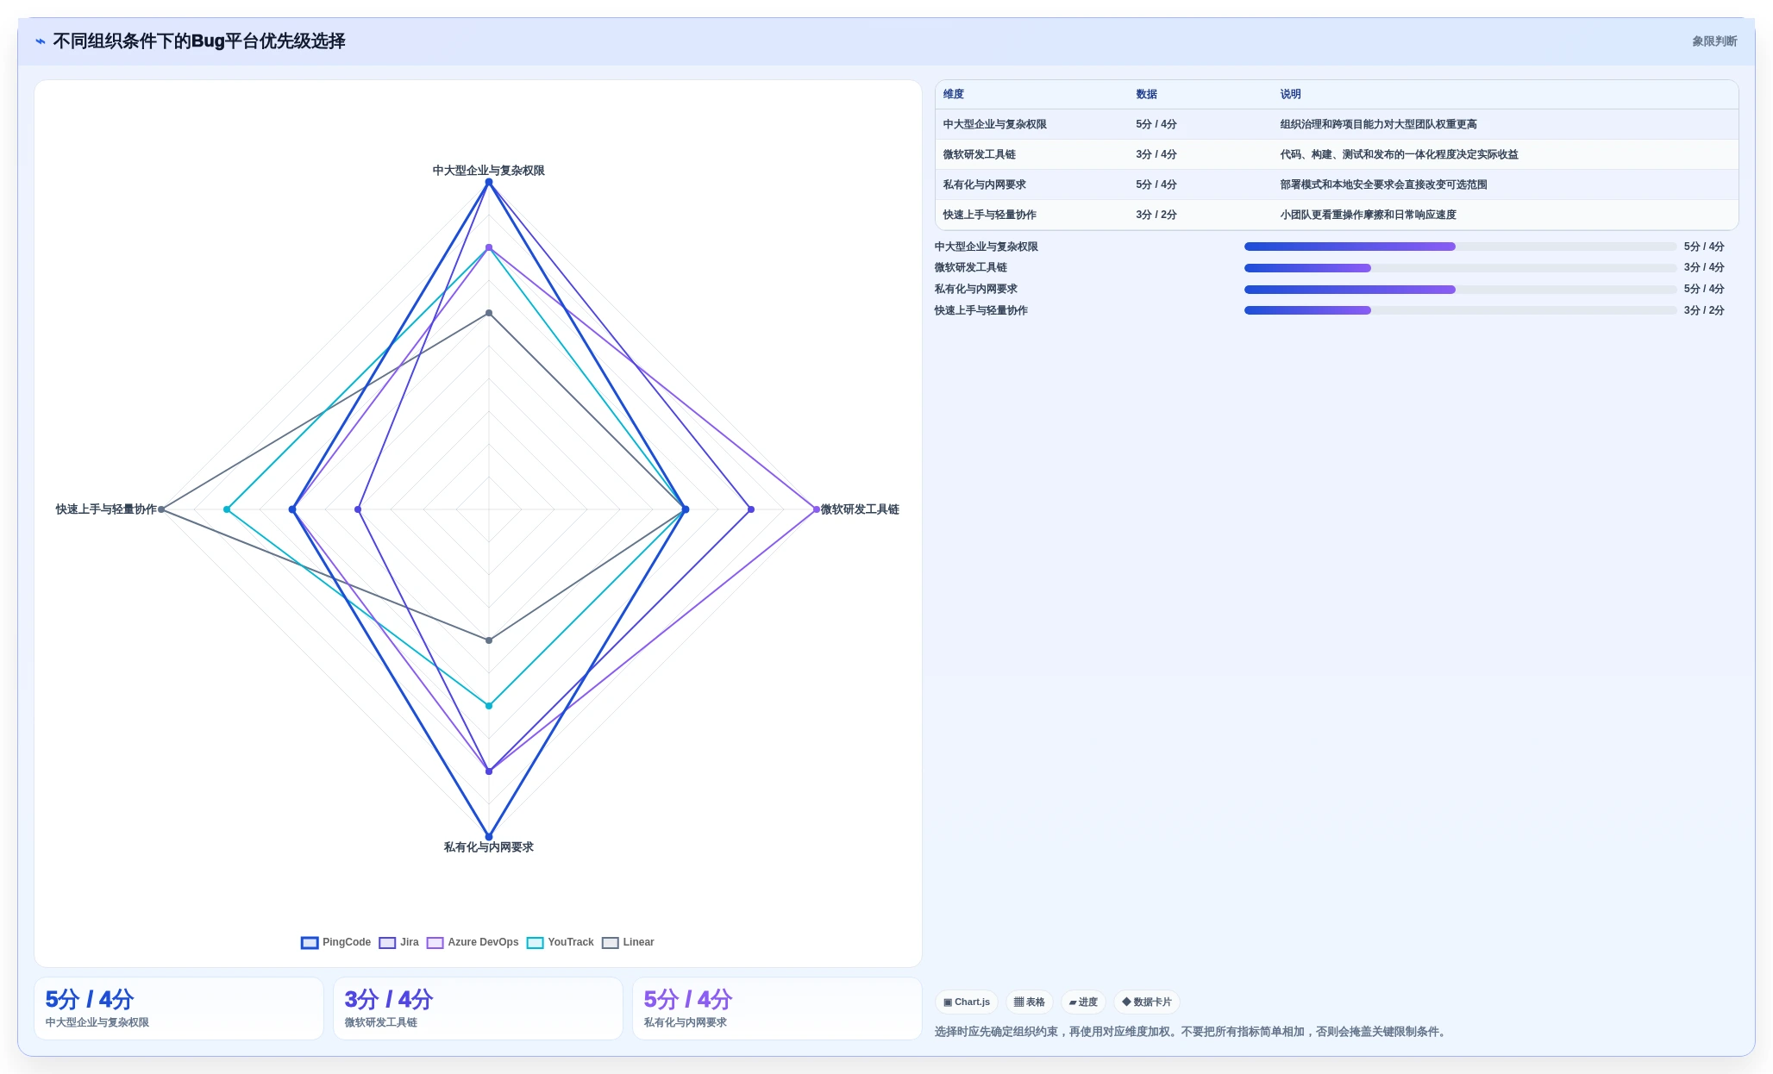This screenshot has height=1074, width=1773.
Task: Toggle the Jira legend swatch
Action: pos(387,942)
